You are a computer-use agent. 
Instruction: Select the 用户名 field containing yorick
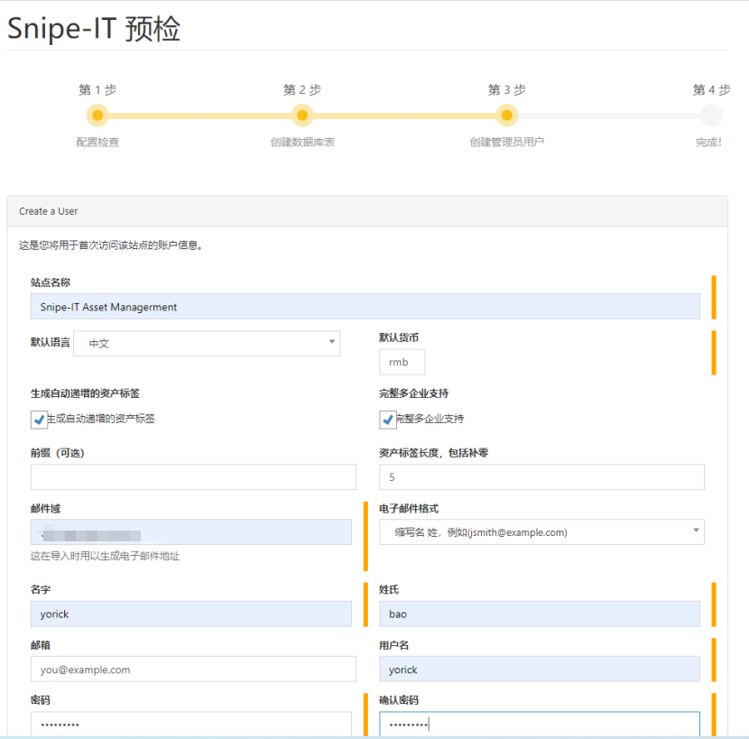(x=540, y=669)
